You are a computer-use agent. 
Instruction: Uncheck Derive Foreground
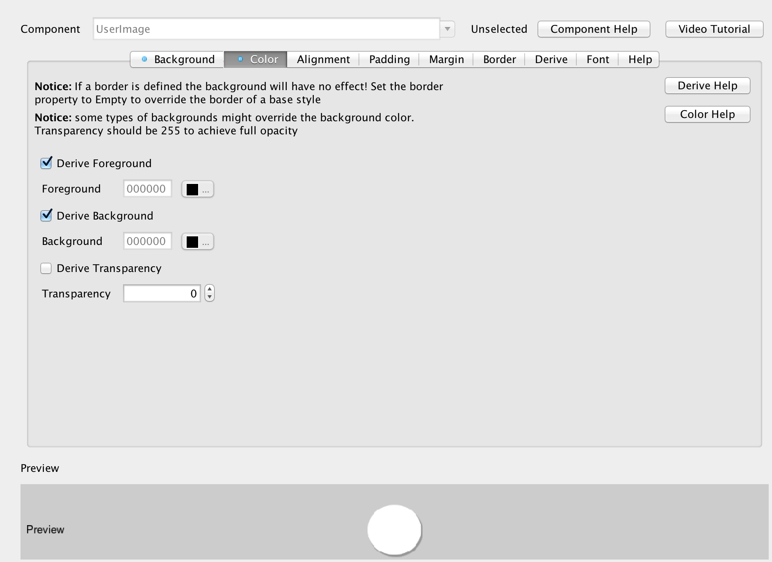pos(46,163)
